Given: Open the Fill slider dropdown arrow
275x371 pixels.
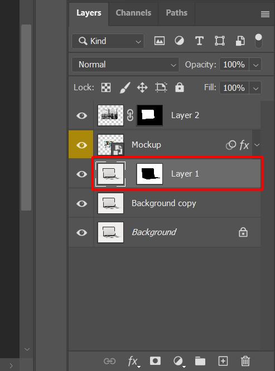Looking at the screenshot, I should 255,88.
